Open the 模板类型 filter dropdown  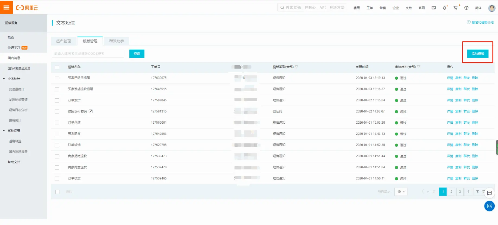click(297, 67)
